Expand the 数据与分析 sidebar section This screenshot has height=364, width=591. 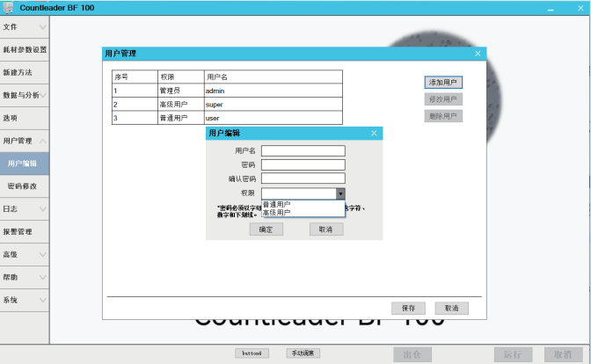24,95
